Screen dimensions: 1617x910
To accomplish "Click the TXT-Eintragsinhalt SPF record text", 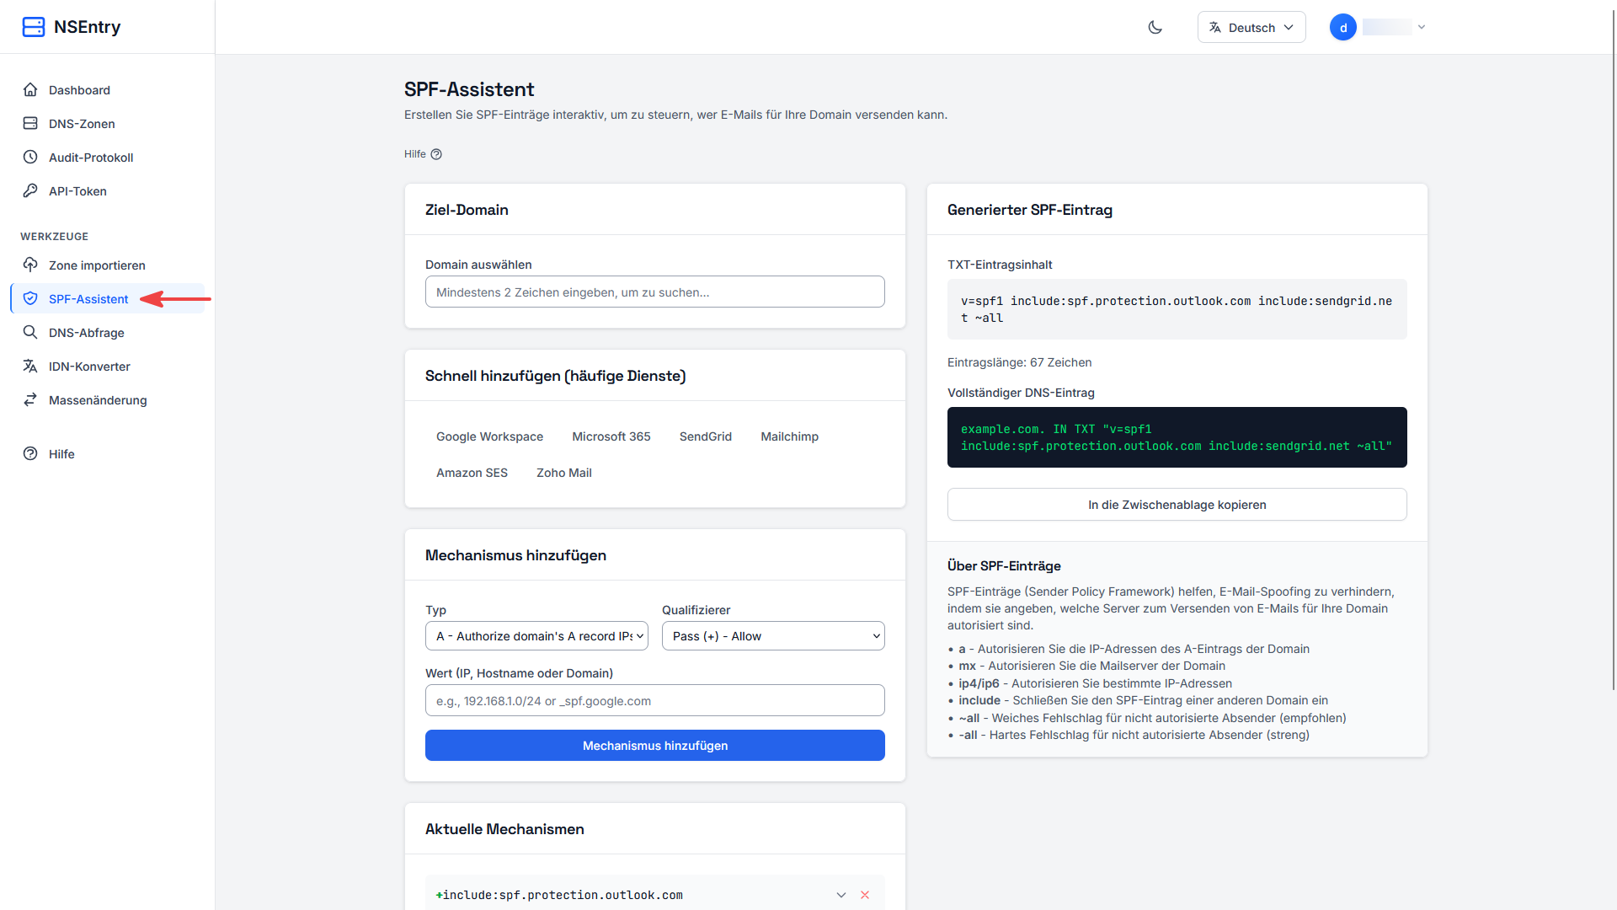I will [1177, 309].
